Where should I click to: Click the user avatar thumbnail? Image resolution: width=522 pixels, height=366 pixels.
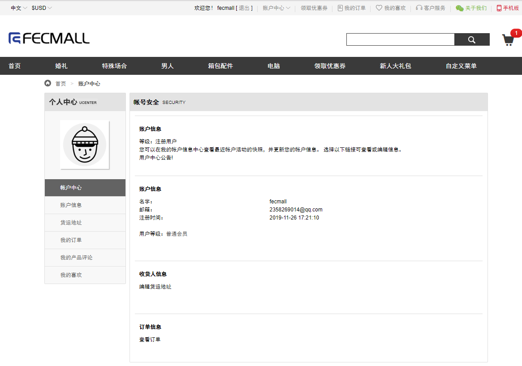pyautogui.click(x=85, y=145)
